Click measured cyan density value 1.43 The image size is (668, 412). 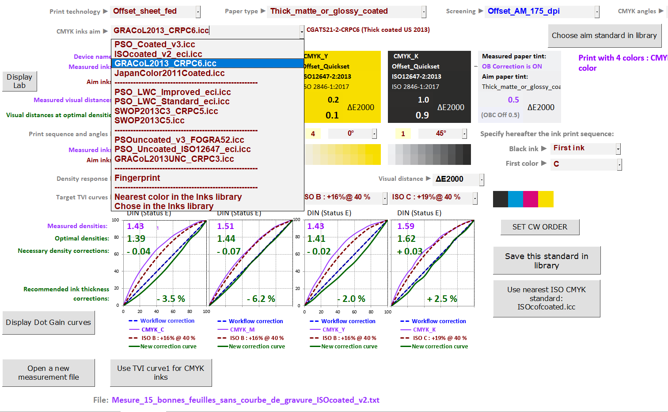[x=135, y=226]
